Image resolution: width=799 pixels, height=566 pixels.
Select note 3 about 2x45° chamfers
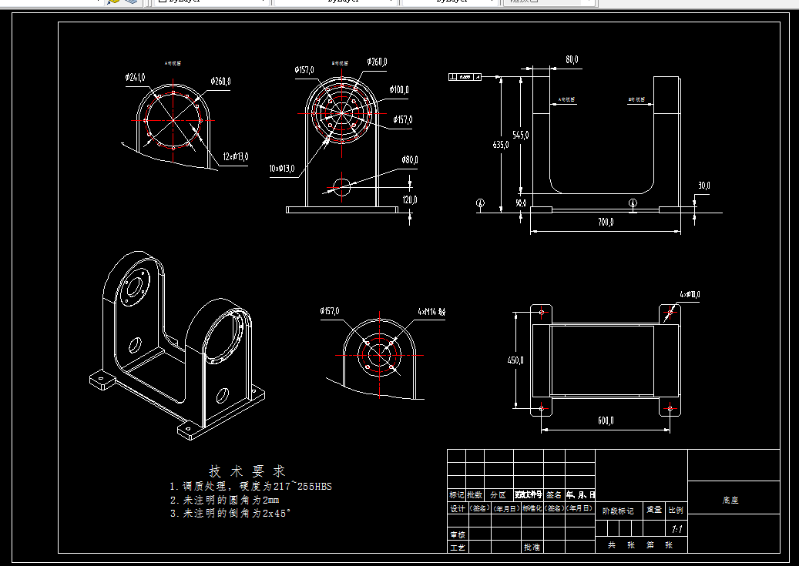(x=230, y=514)
